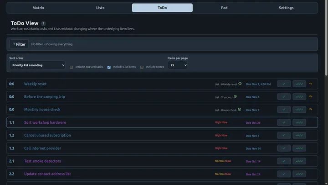Click the orange arrow icon on Weekly reset
Image resolution: width=328 pixels, height=185 pixels.
311,84
